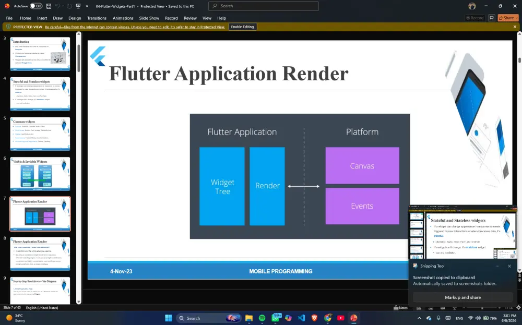Select slide 8 thumbnail in panel
This screenshot has height=325, width=522.
pos(40,254)
